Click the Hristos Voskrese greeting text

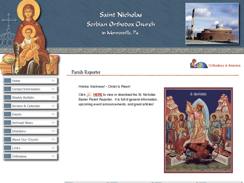click(x=104, y=86)
